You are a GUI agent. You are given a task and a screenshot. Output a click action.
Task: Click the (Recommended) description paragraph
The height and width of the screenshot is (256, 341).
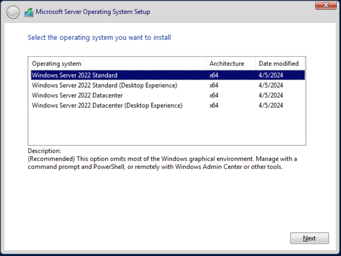point(162,163)
